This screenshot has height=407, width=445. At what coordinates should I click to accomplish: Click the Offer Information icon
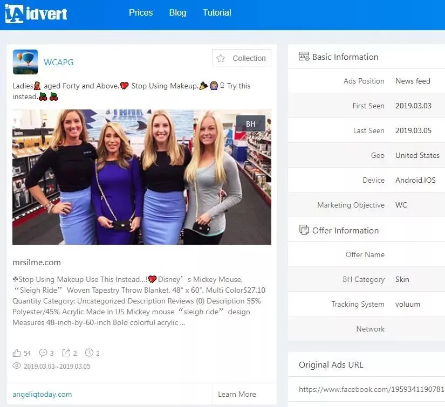click(x=304, y=230)
